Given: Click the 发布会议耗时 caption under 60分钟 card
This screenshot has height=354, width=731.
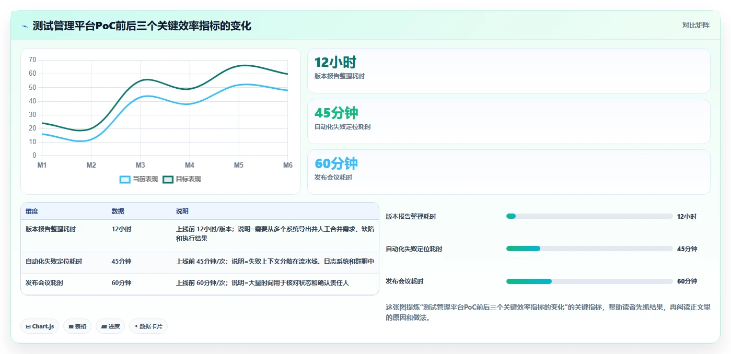Looking at the screenshot, I should (333, 178).
